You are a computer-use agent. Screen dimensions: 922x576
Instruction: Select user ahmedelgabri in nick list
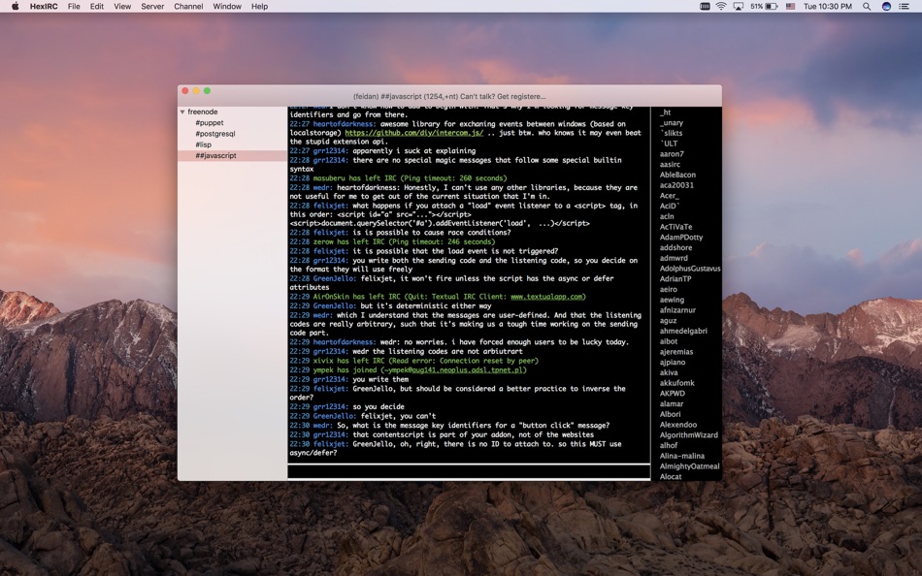(683, 331)
